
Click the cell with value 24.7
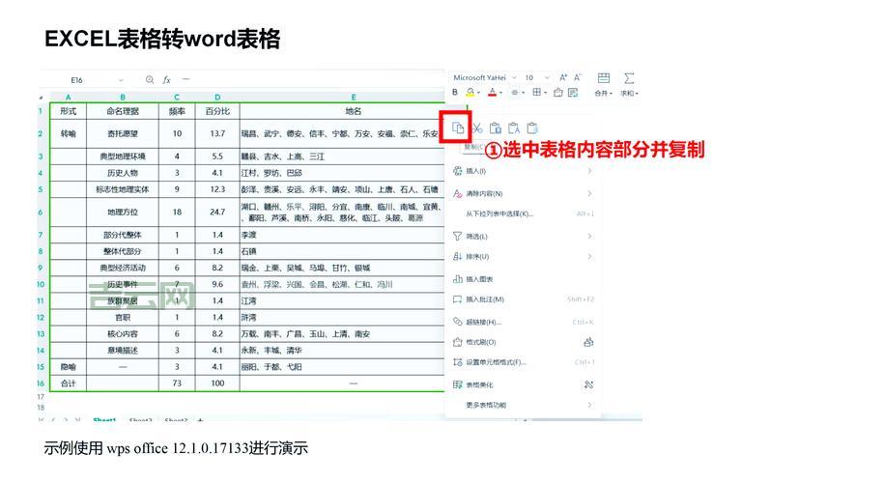tap(217, 213)
